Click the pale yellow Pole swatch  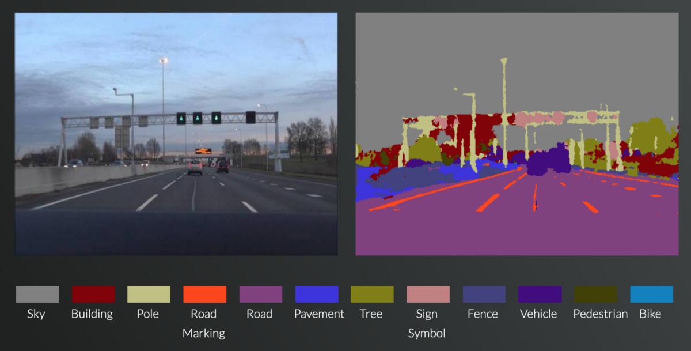click(149, 295)
